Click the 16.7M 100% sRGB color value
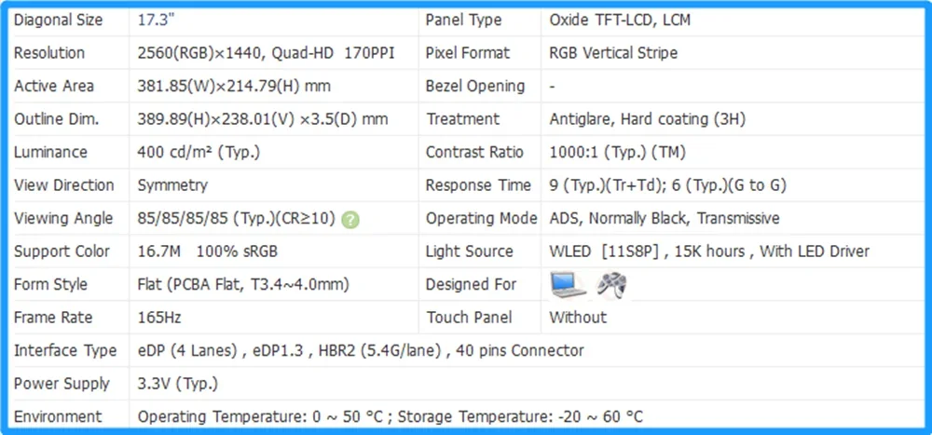The width and height of the screenshot is (932, 435). (207, 251)
